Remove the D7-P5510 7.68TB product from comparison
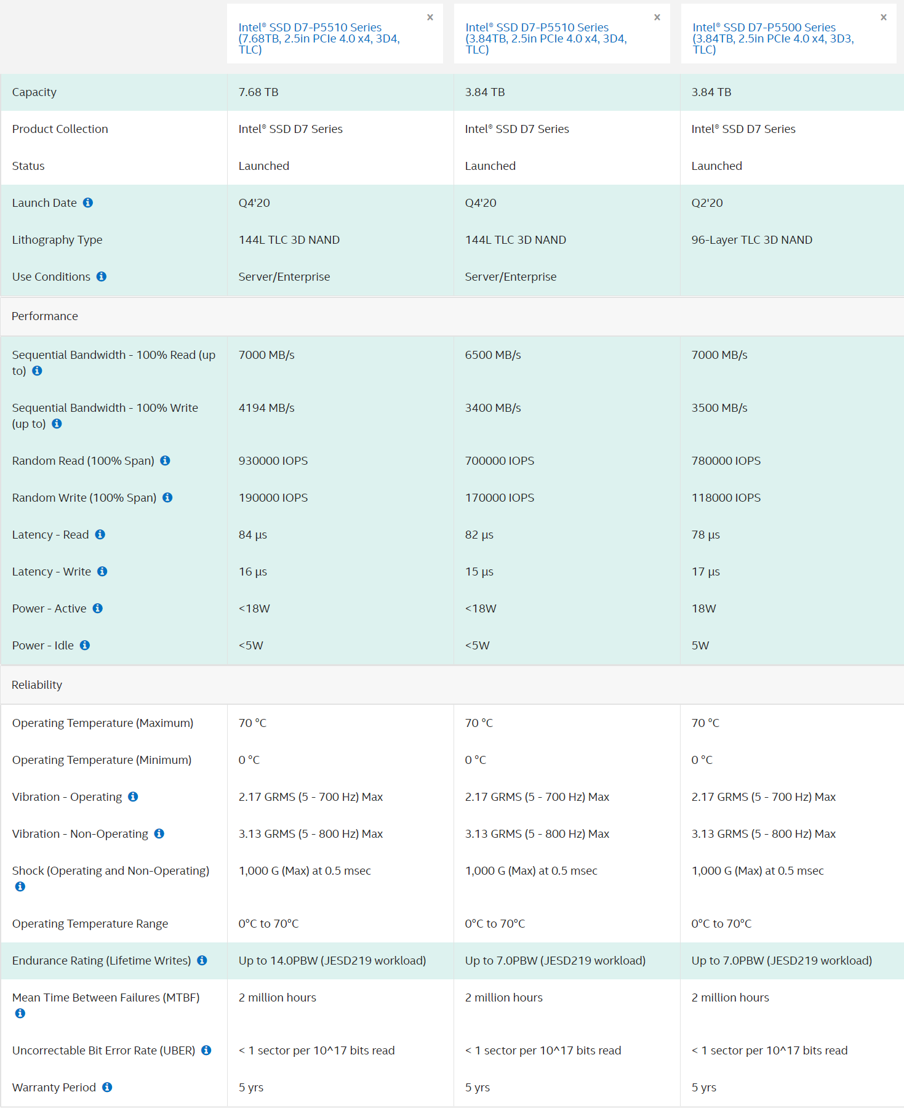The height and width of the screenshot is (1108, 904). point(430,17)
